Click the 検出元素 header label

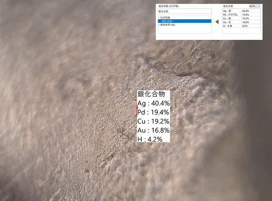click(x=228, y=6)
